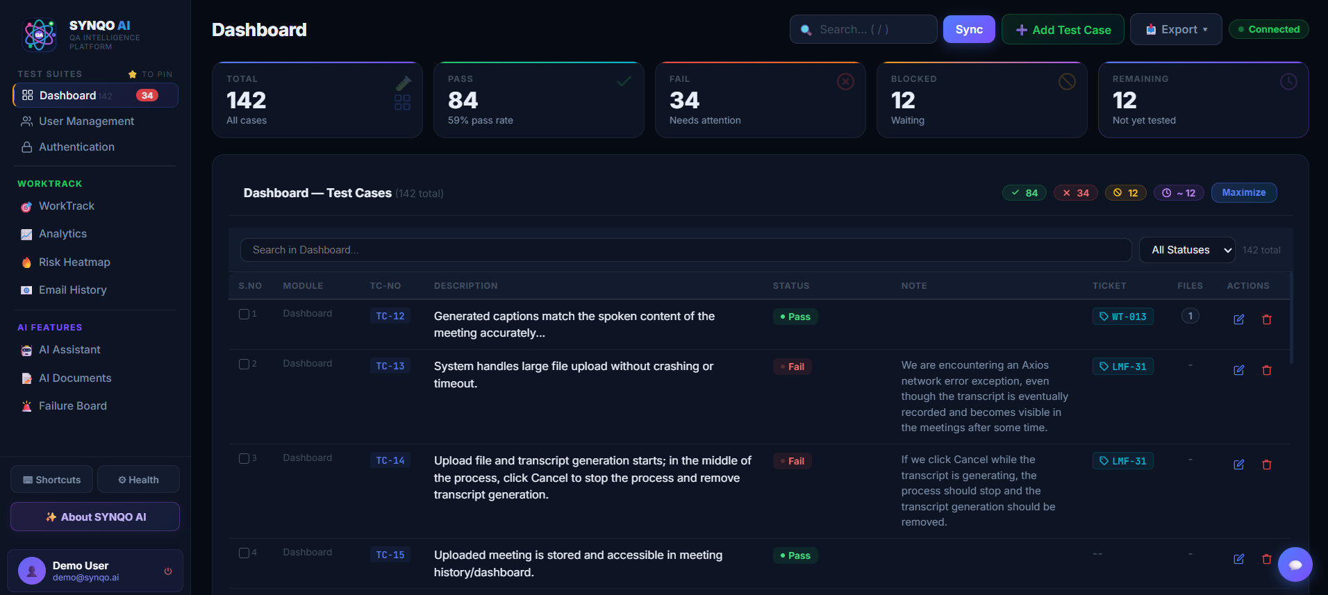Click the Email History envelope icon
This screenshot has width=1328, height=595.
tap(26, 290)
